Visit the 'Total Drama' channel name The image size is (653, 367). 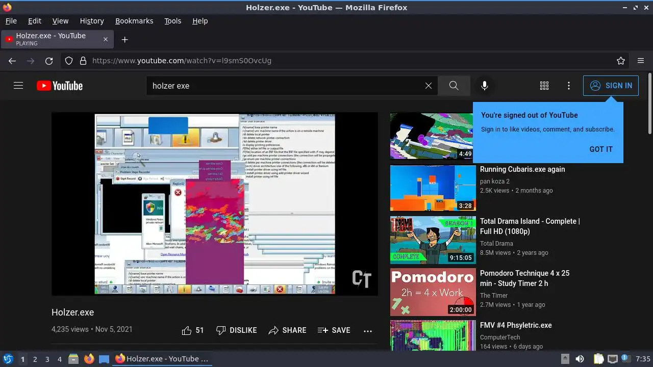tap(496, 244)
